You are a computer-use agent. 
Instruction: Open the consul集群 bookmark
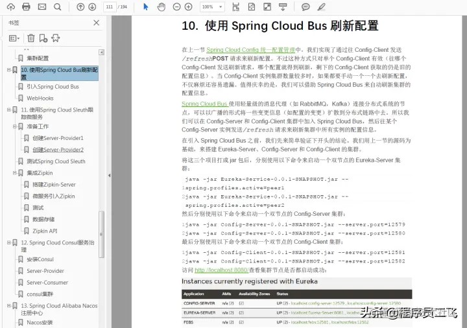(40, 294)
